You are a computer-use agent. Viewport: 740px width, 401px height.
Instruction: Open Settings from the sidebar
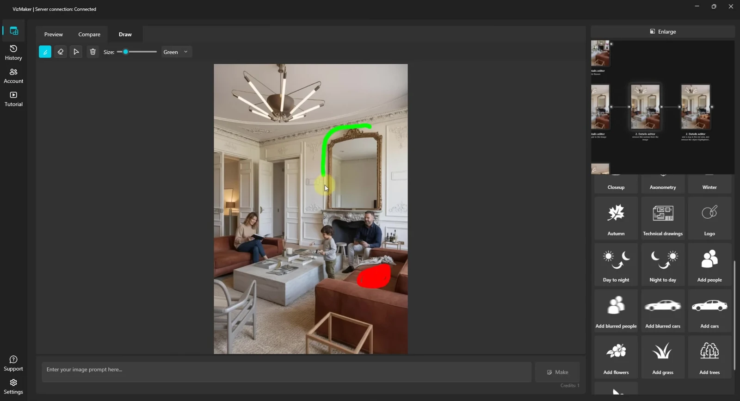click(13, 387)
